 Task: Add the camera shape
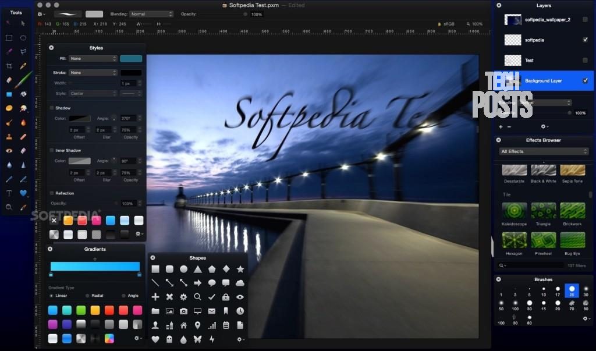click(x=183, y=311)
